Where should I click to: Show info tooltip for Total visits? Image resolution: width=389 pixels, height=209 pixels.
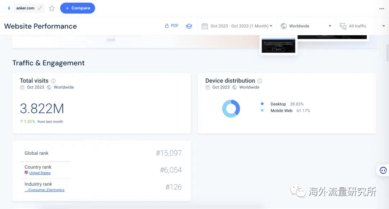click(53, 81)
